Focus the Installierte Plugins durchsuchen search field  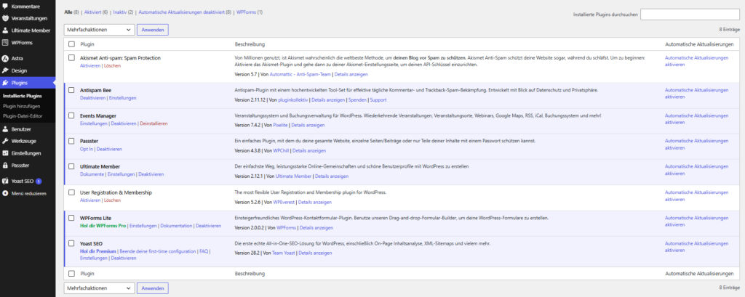tap(690, 15)
